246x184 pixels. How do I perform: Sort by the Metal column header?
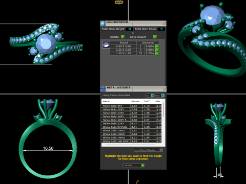(116, 101)
